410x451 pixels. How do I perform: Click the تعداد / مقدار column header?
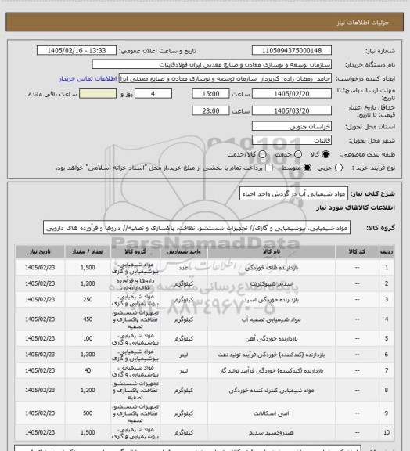pyautogui.click(x=88, y=252)
